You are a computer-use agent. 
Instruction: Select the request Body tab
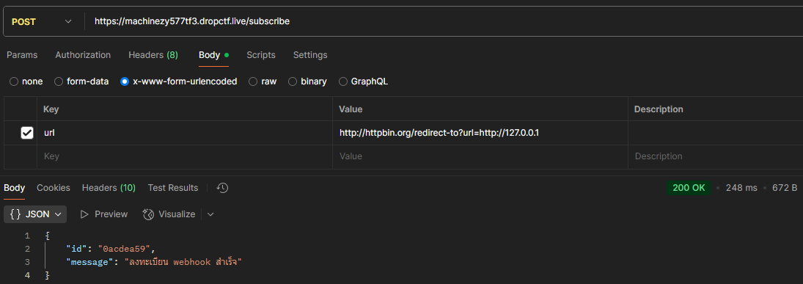pos(213,55)
